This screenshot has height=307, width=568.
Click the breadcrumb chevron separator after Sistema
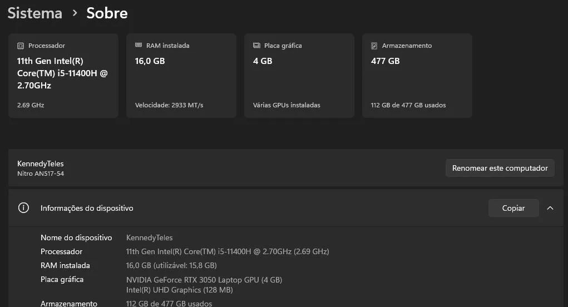75,13
